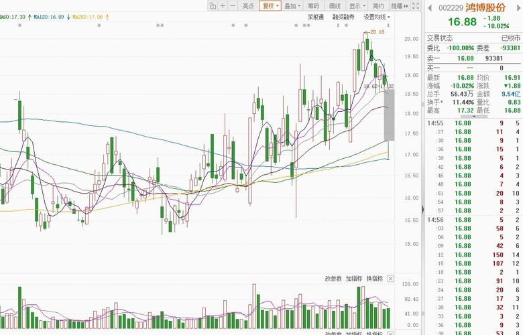Toggle fullscreen chart icon
Screen dimensions: 523x335
[416, 5]
